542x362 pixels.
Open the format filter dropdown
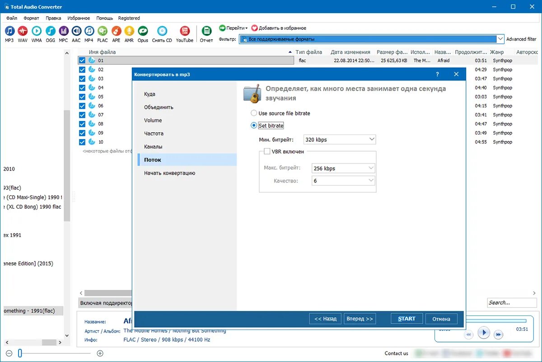pos(500,39)
